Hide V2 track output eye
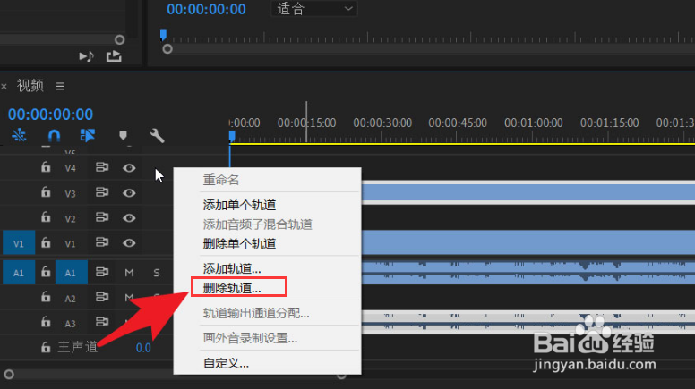This screenshot has height=389, width=695. pyautogui.click(x=129, y=217)
